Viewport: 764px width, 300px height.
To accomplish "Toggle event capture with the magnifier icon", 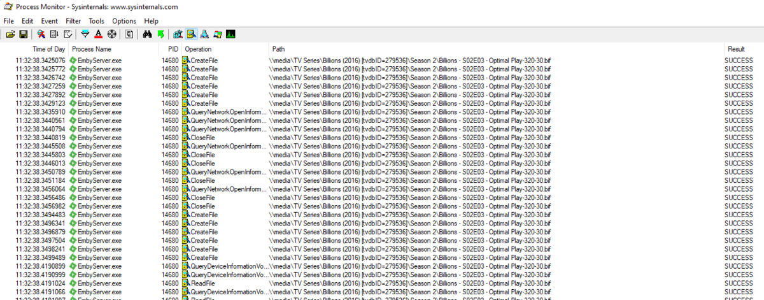I will click(41, 34).
